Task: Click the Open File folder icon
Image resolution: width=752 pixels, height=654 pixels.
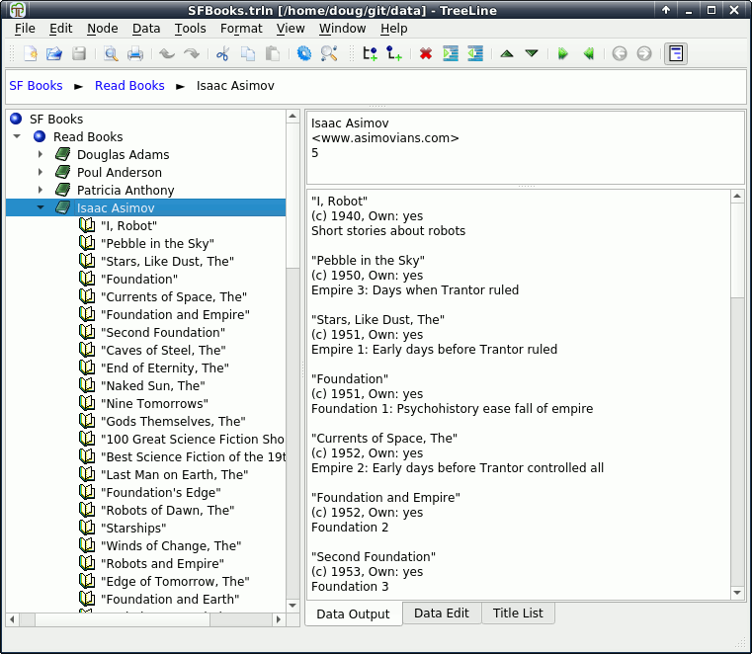Action: pyautogui.click(x=54, y=53)
